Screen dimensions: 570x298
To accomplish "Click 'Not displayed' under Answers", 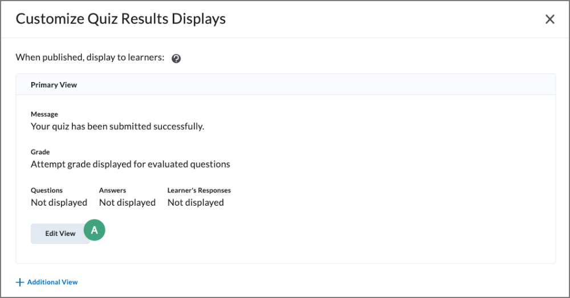I will coord(127,202).
